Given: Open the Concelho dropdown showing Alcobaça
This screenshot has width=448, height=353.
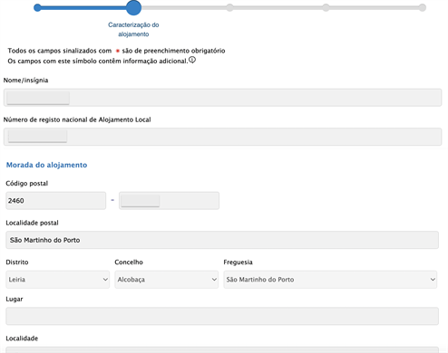Looking at the screenshot, I should click(167, 280).
